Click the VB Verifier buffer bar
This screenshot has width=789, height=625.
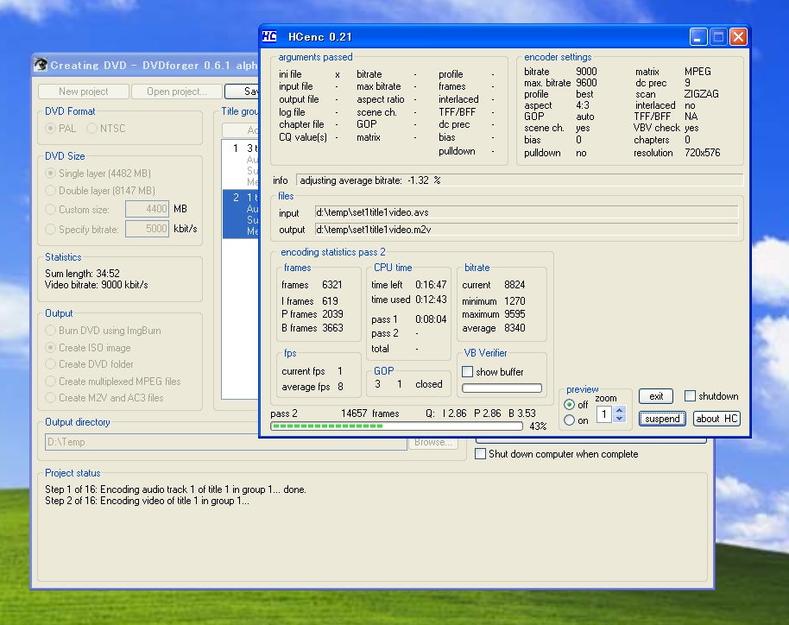[502, 388]
